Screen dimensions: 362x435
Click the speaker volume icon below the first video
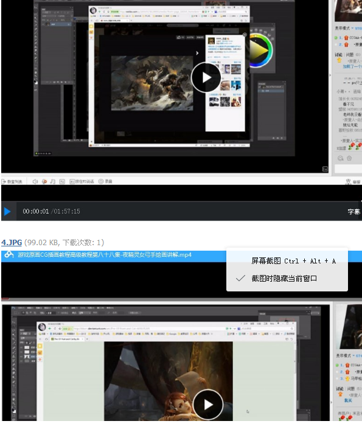pos(35,181)
